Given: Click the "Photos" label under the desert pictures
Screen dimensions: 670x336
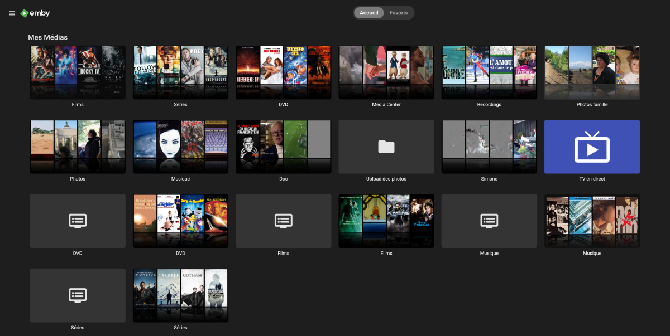Looking at the screenshot, I should point(78,179).
